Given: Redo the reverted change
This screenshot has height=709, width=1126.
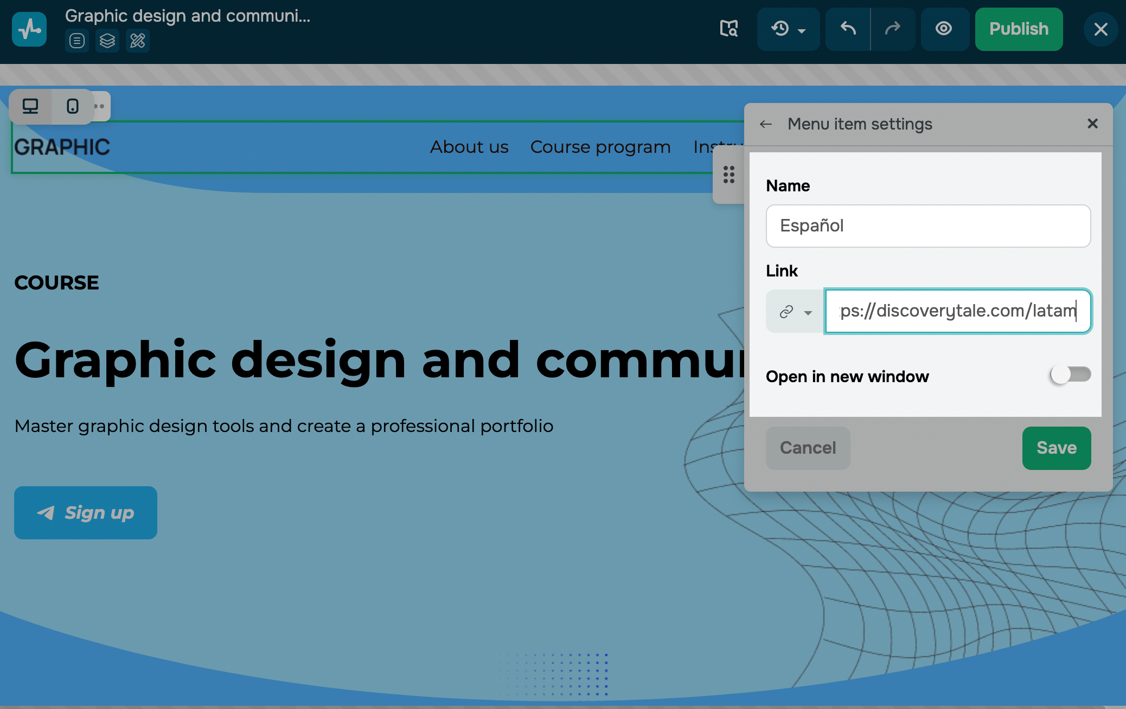Looking at the screenshot, I should coord(893,29).
